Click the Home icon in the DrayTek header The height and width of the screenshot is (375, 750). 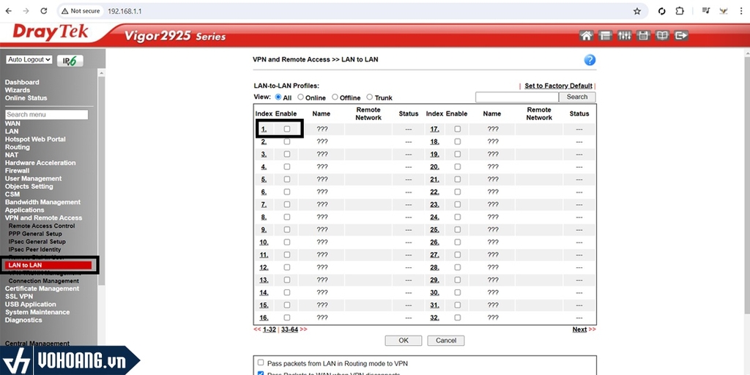click(x=586, y=35)
